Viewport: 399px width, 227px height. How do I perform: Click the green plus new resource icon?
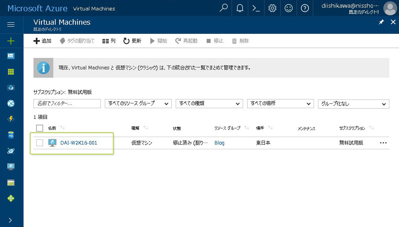11,41
